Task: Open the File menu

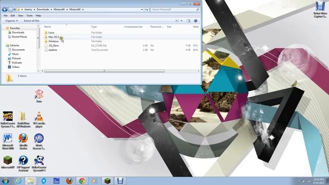Action: tap(6, 15)
